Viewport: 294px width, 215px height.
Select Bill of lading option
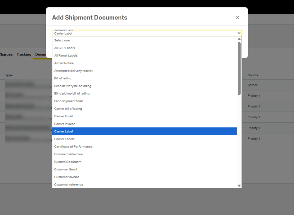click(63, 78)
